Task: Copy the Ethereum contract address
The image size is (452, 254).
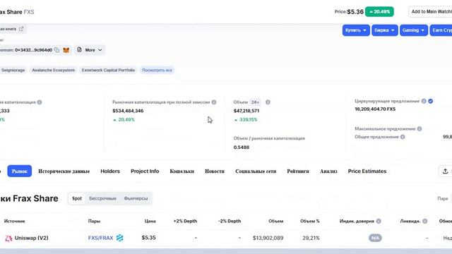Action: (x=56, y=50)
